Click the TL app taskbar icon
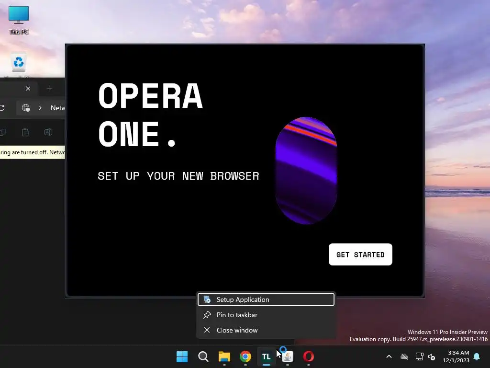Viewport: 490px width, 368px height. [x=266, y=356]
